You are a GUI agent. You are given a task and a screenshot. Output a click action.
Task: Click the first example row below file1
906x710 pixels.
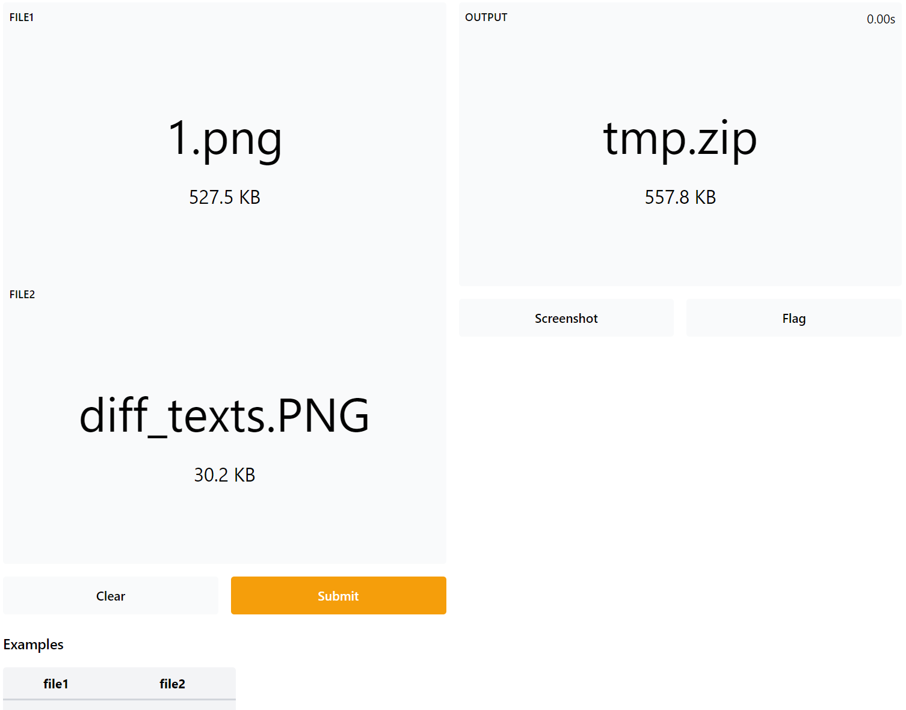coord(55,705)
